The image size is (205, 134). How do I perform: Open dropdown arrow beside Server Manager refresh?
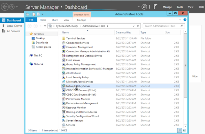pos(139,7)
